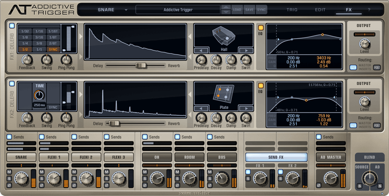Screen dimensions: 389x196
Task: Select previous reverb type from Hall
Action: 201,51
